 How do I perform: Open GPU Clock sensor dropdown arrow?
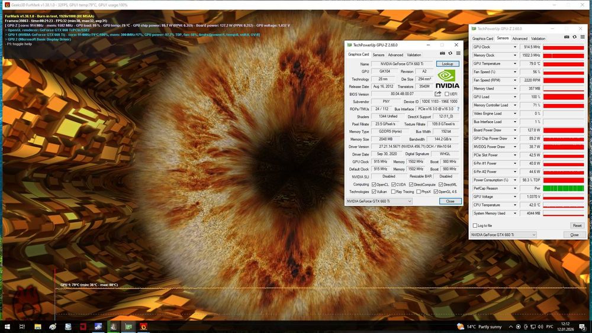(x=514, y=47)
